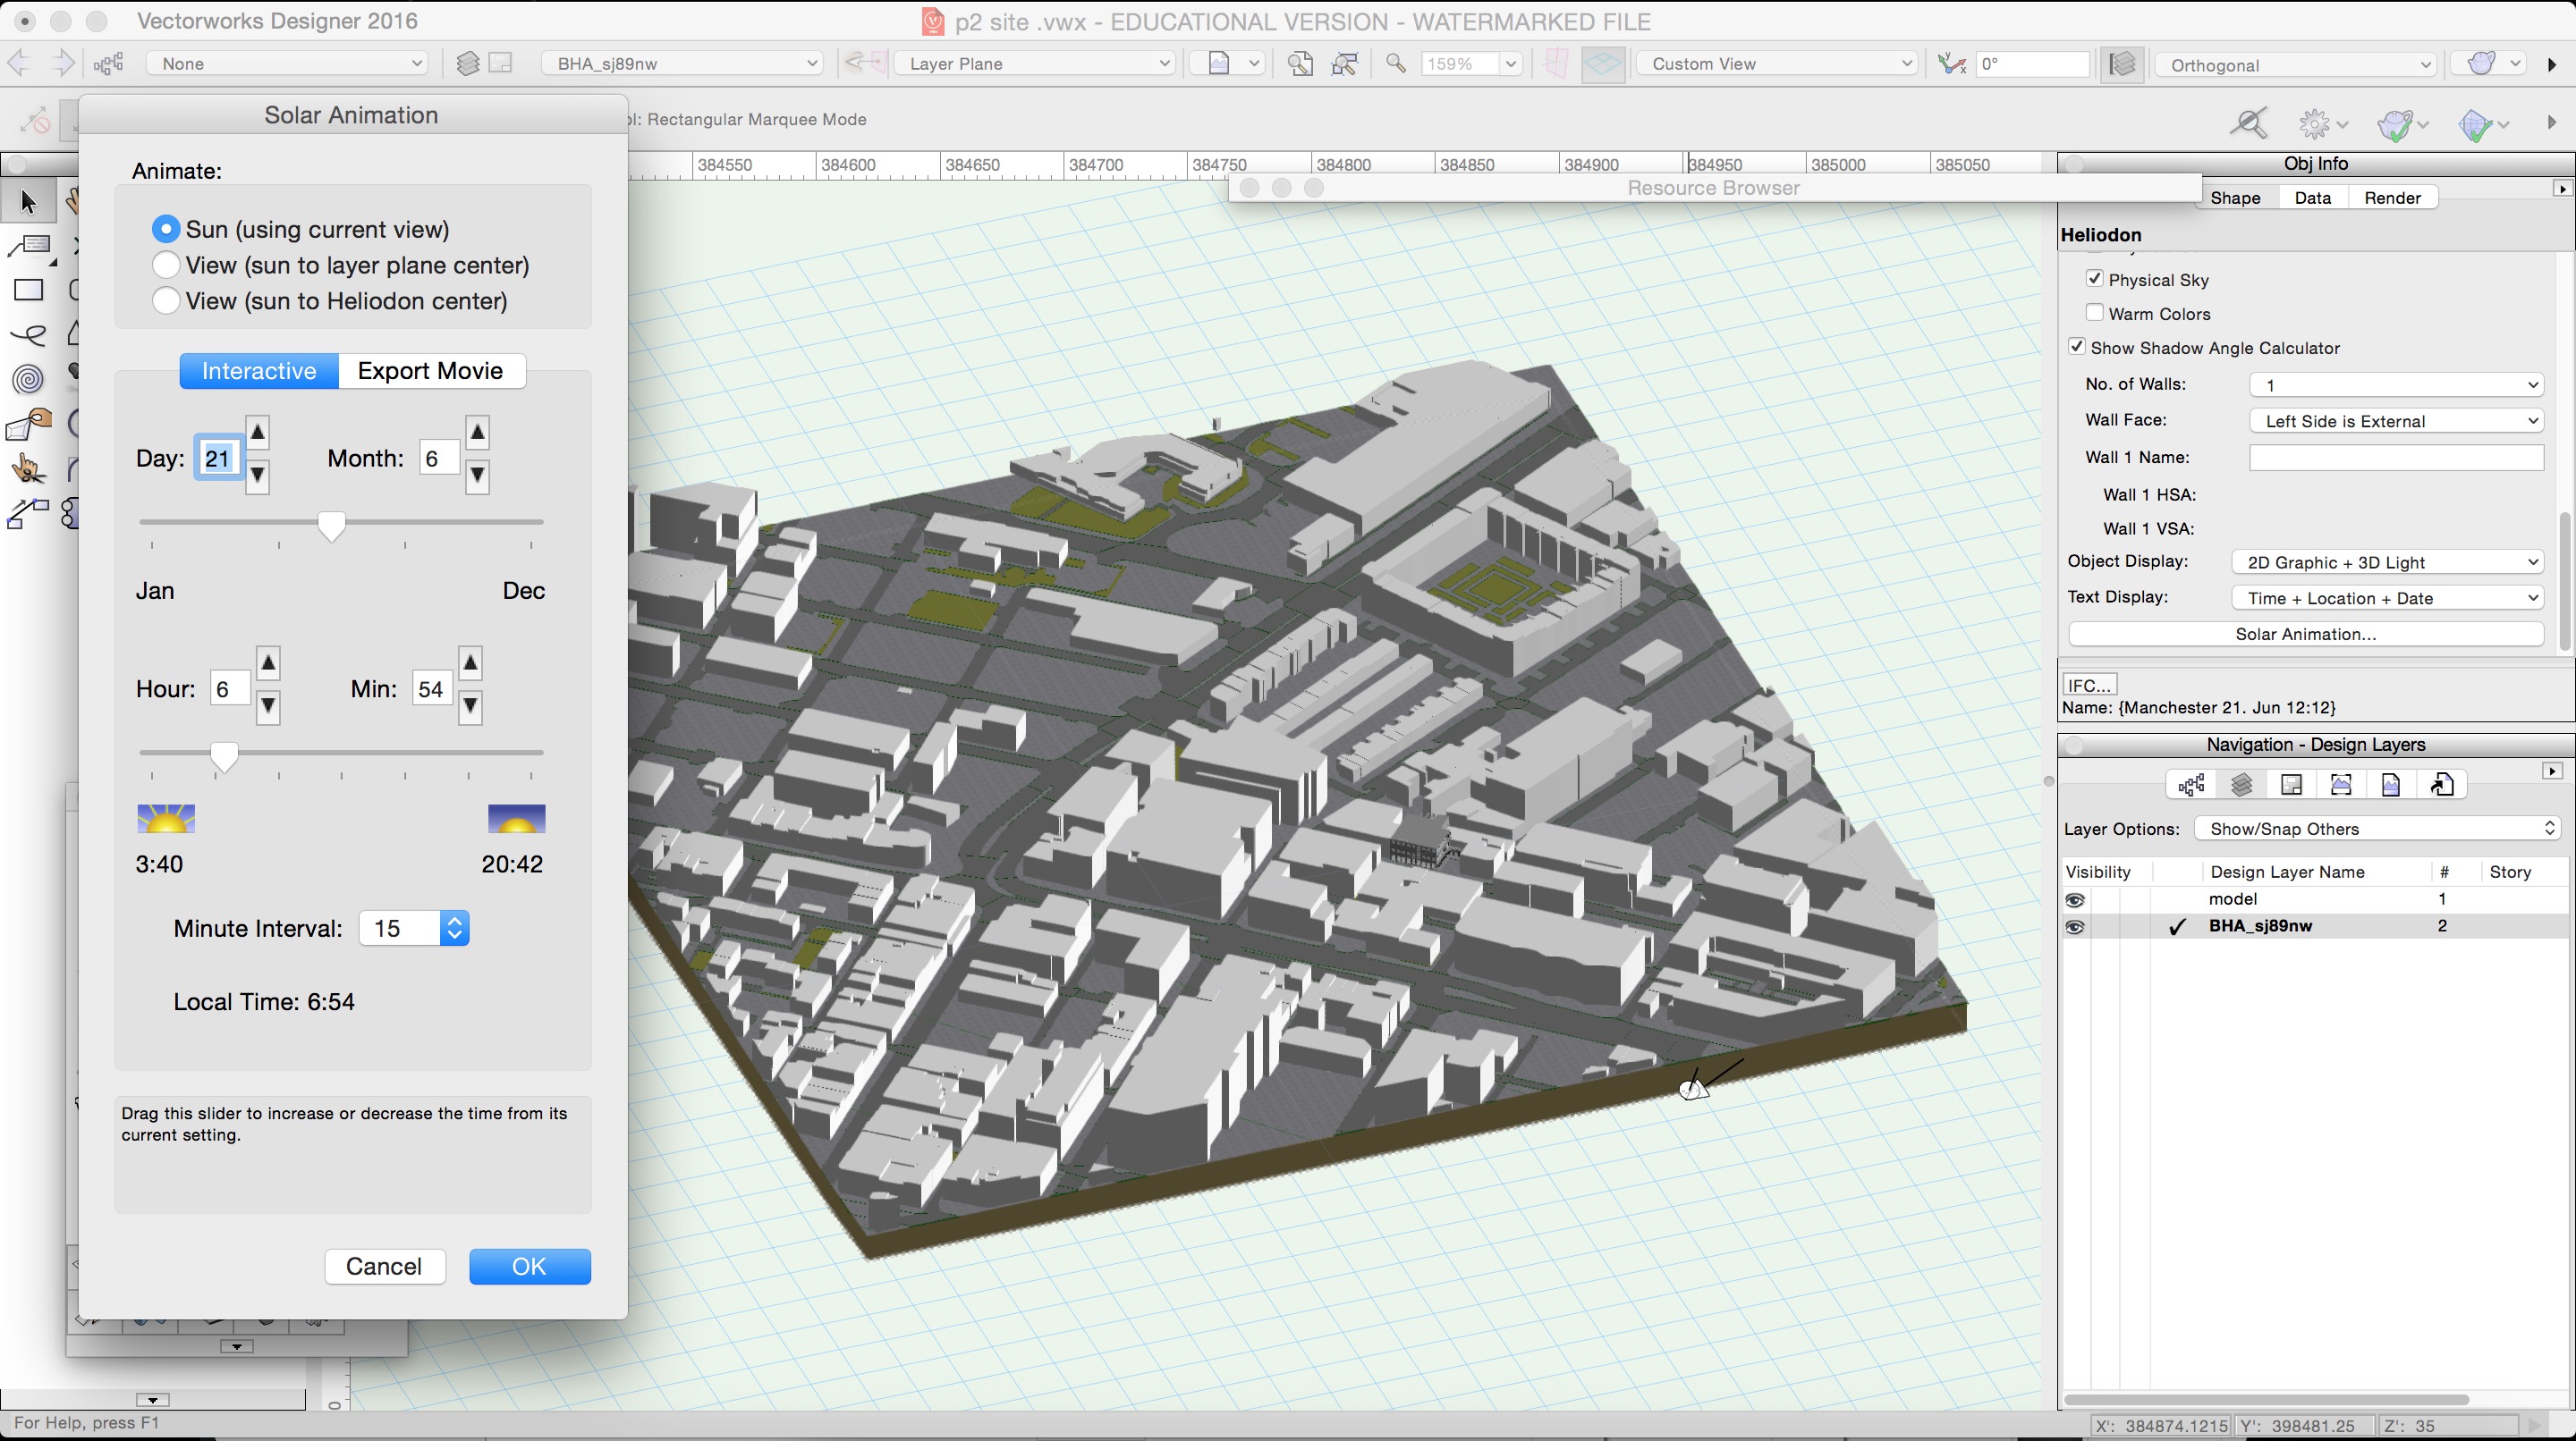2576x1441 pixels.
Task: Click the magnifier zoom icon in view bar
Action: [x=1396, y=63]
